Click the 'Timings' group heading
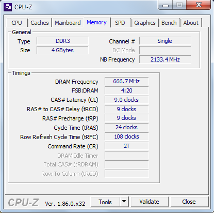 (x=21, y=73)
